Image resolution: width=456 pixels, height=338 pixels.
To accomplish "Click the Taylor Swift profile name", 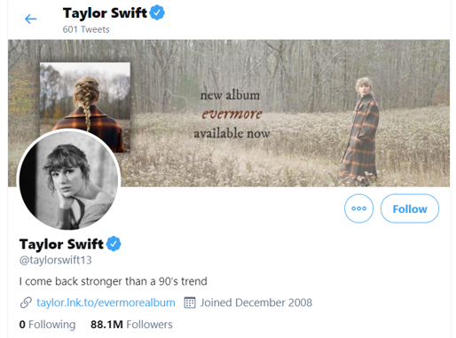I will click(61, 244).
